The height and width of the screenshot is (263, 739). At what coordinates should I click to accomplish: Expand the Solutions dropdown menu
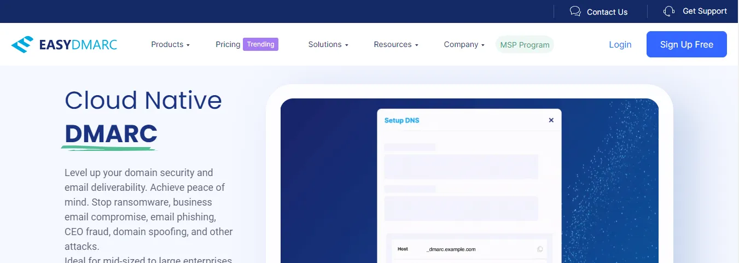pyautogui.click(x=328, y=44)
